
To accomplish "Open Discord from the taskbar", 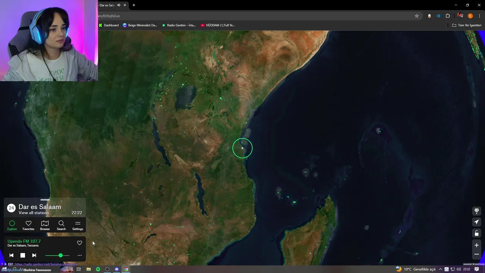I will point(117,269).
